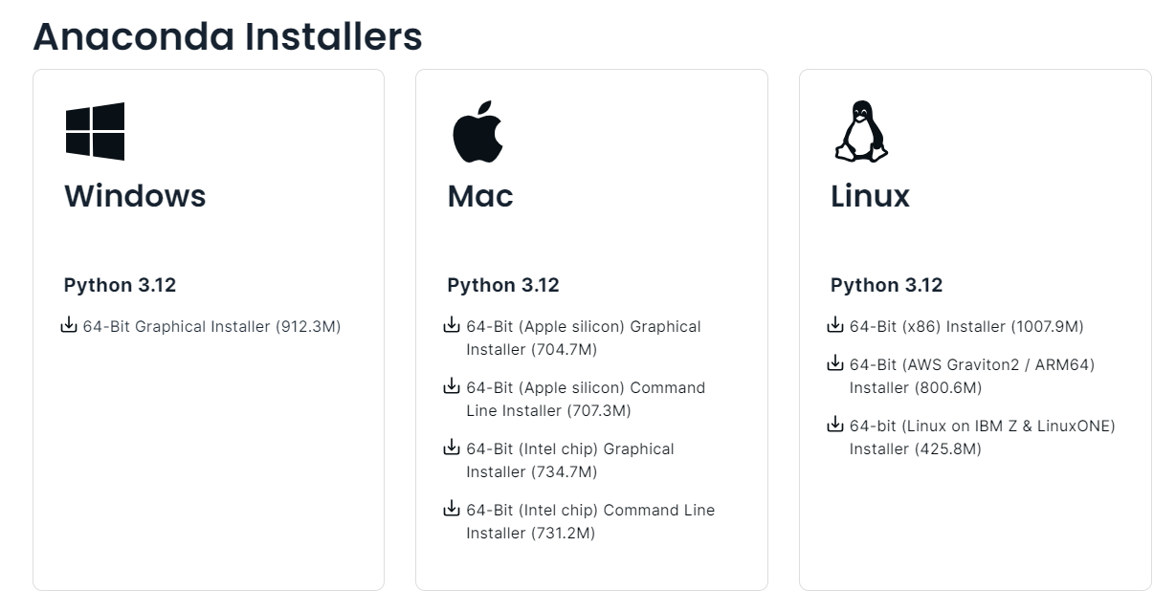Download Mac Intel chip Command Line Installer (731.2M)
Viewport: 1176px width, 612px height.
coord(590,522)
